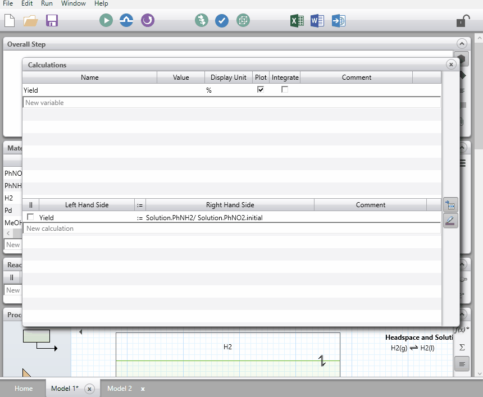
Task: Click the upper Comment column header
Action: pos(357,77)
